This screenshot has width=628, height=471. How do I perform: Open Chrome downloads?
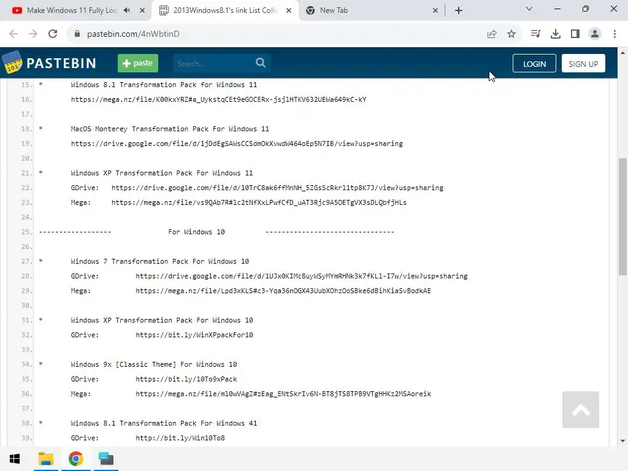click(x=556, y=34)
